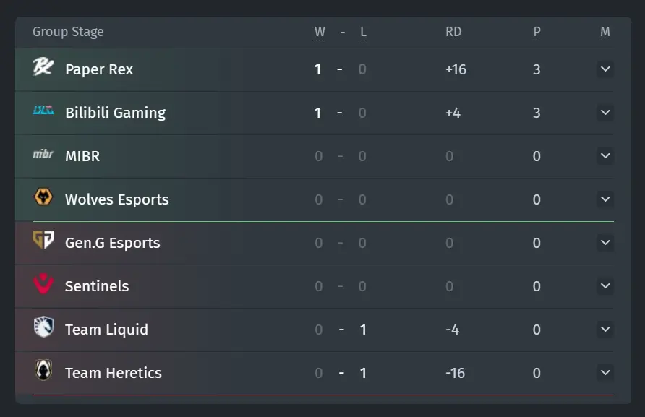This screenshot has height=417, width=645.
Task: Expand Gen.G Esports matches chevron
Action: click(x=605, y=243)
